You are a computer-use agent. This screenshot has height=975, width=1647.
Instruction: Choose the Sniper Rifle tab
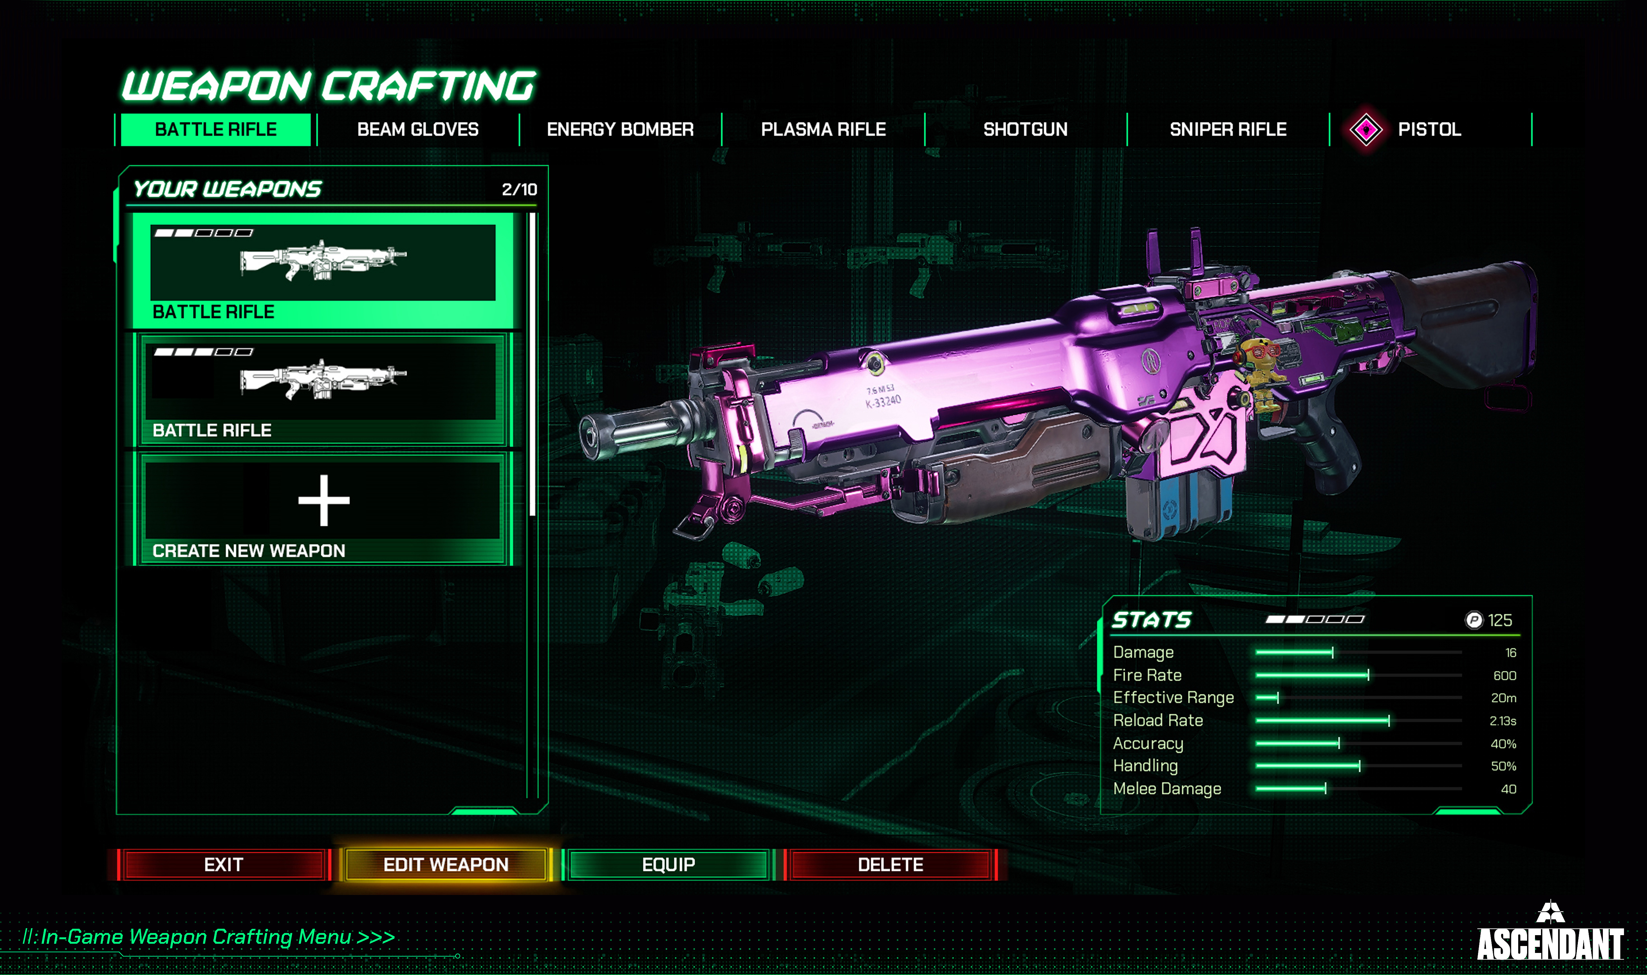[1228, 129]
